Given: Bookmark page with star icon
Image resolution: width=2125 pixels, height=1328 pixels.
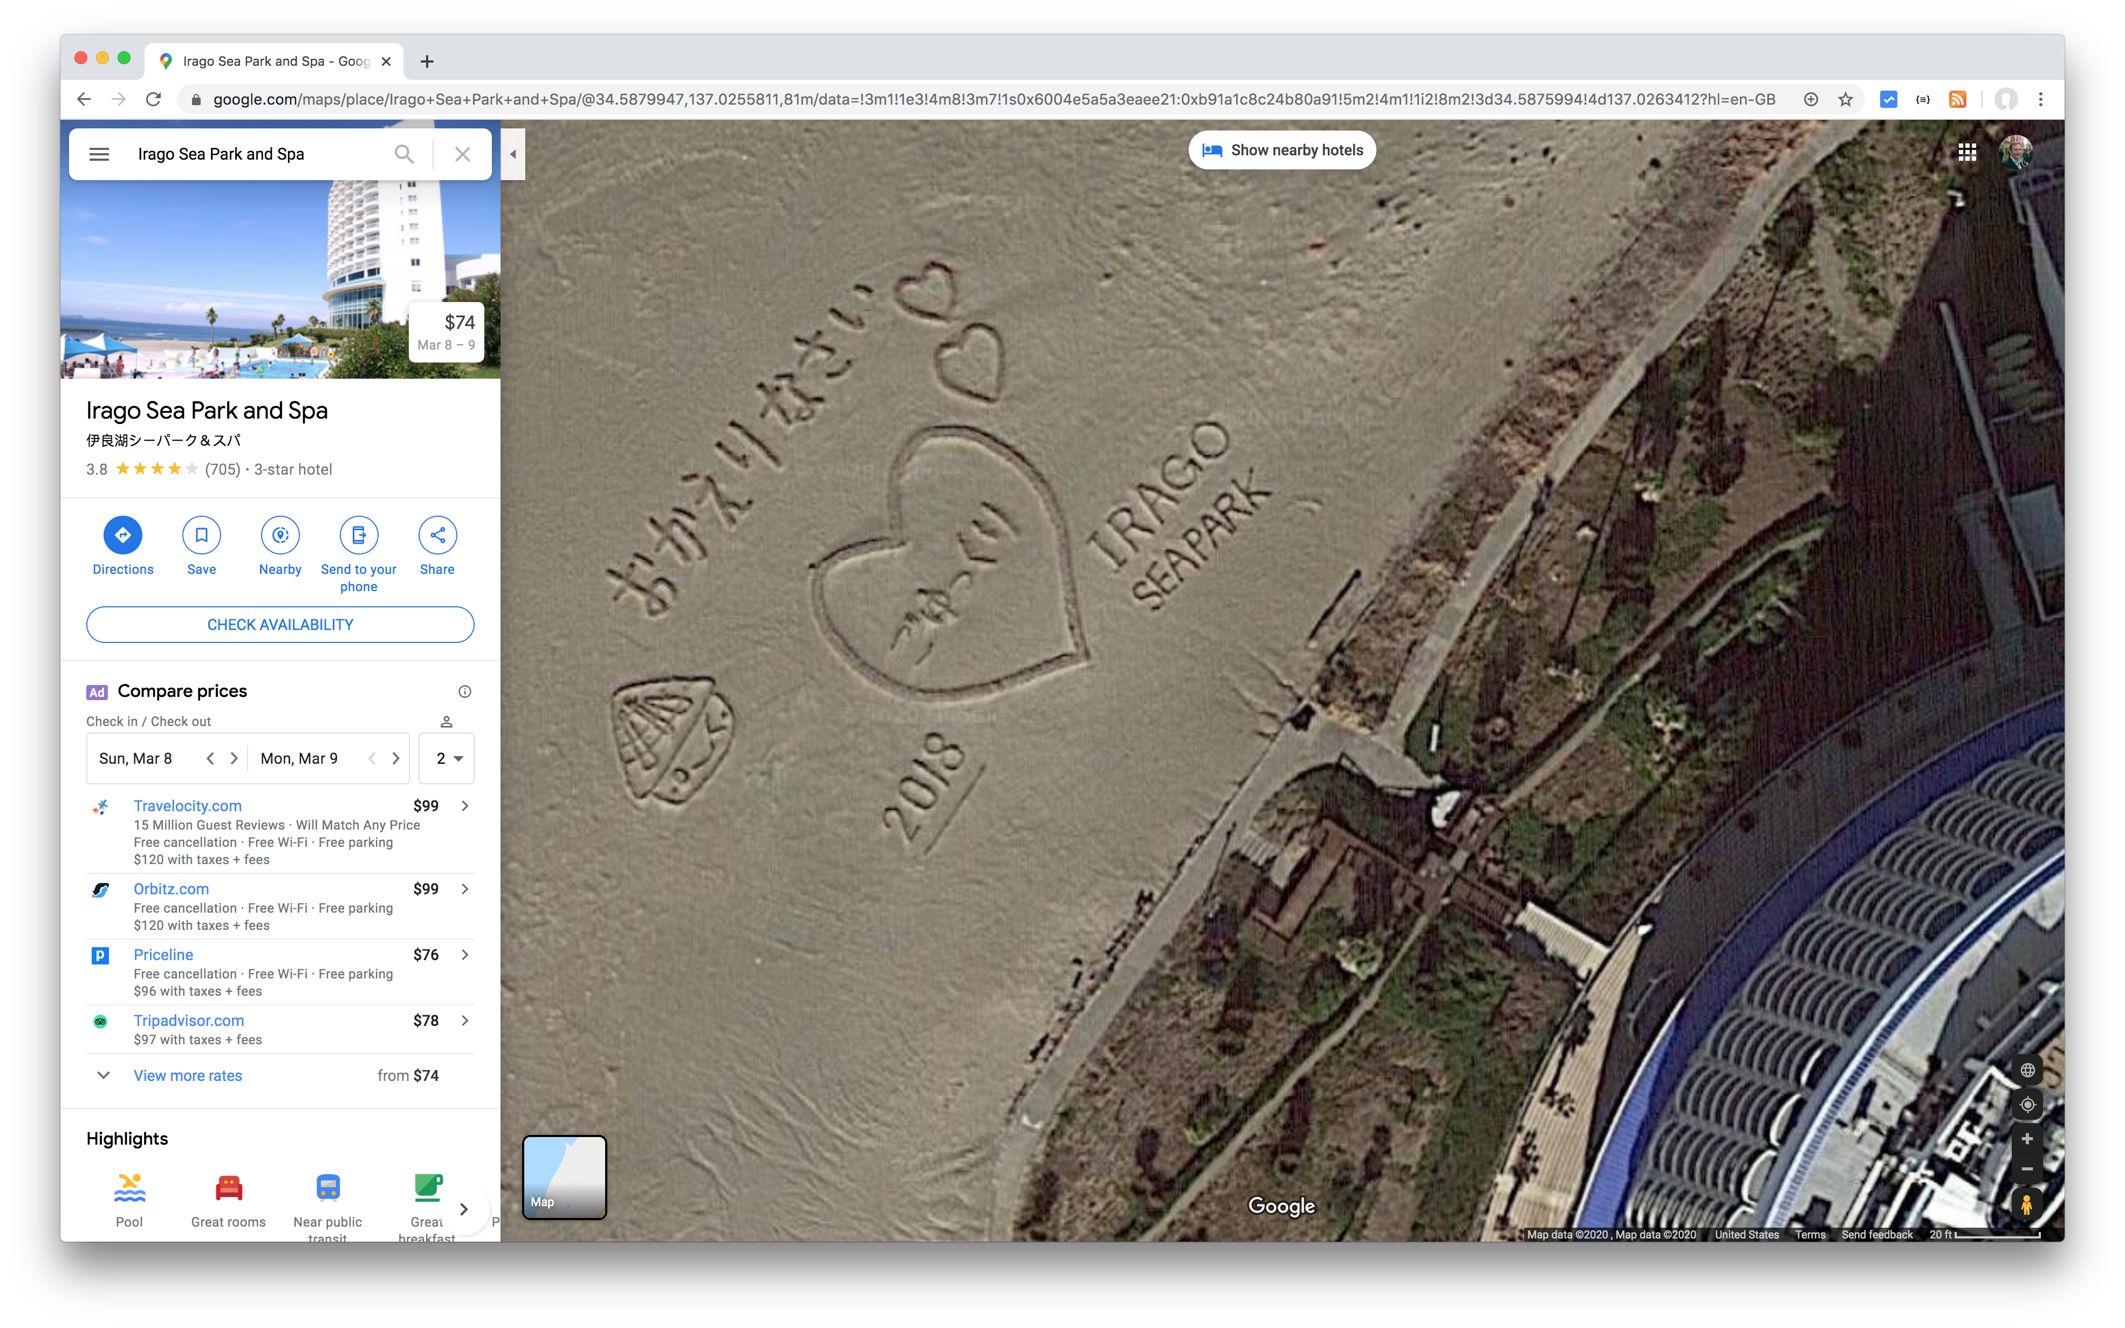Looking at the screenshot, I should (x=1845, y=99).
